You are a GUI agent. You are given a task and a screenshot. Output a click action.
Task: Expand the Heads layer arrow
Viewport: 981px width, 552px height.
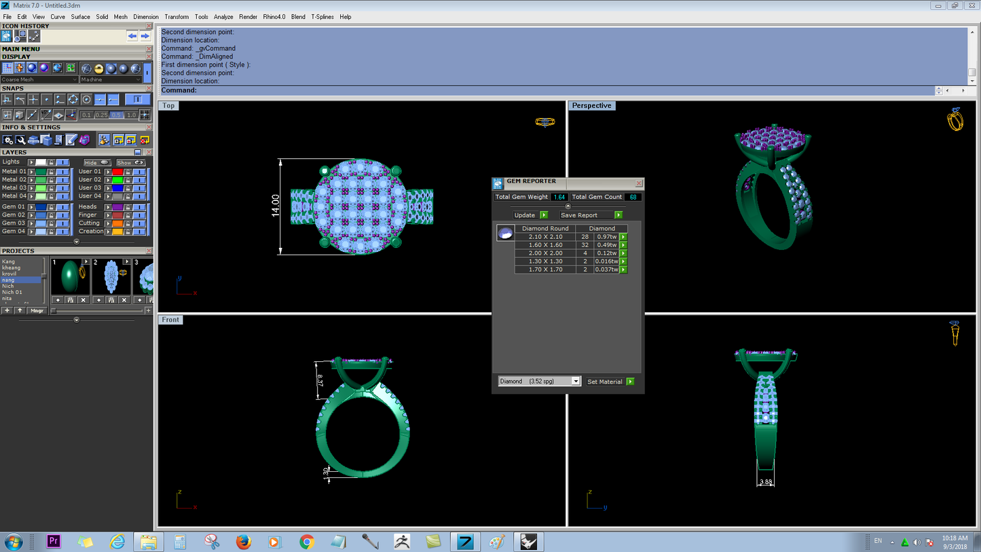[x=108, y=207]
